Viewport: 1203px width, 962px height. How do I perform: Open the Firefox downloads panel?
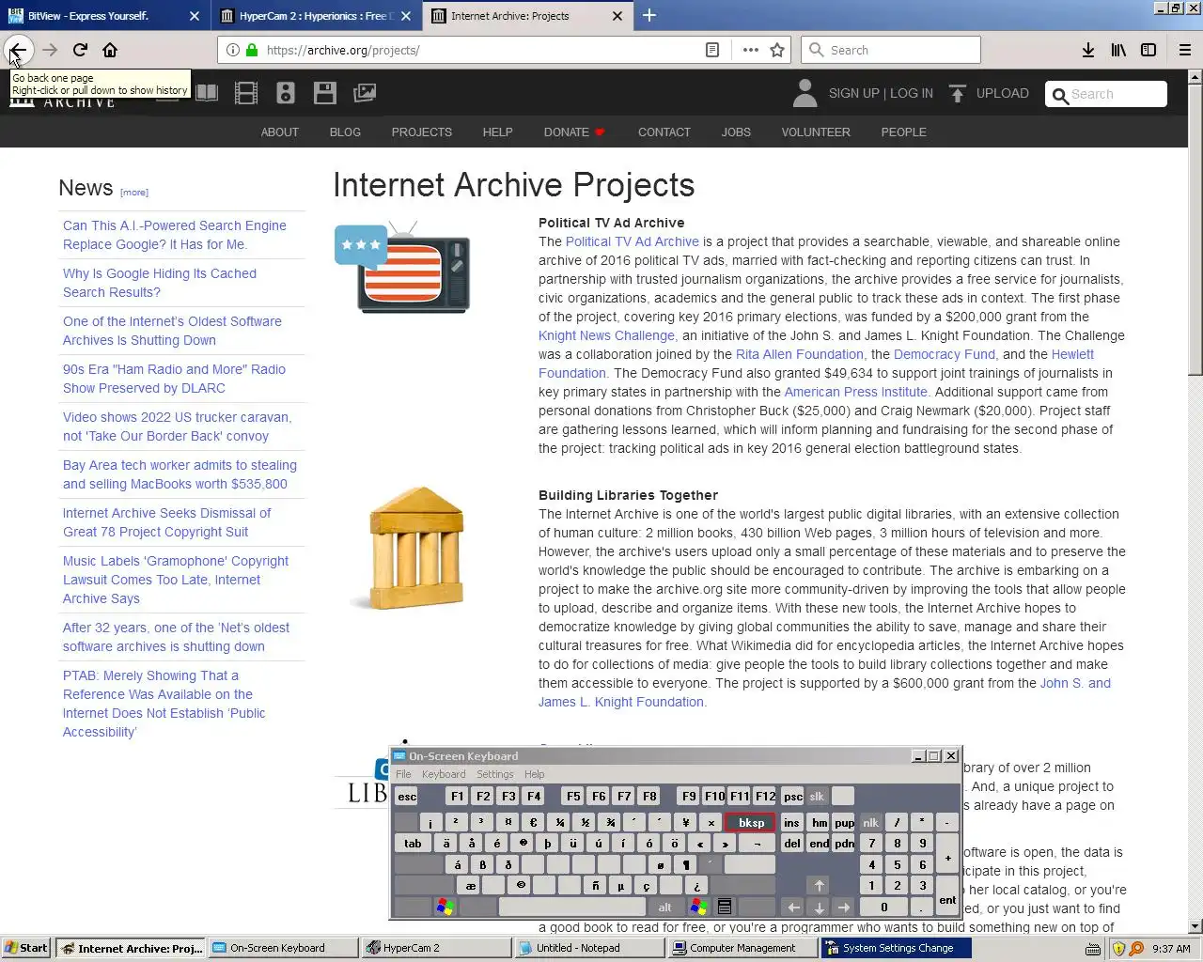coord(1087,50)
